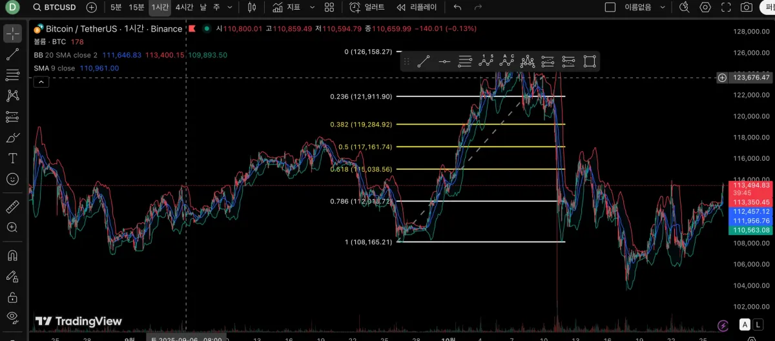Open forecasting and measurement tools in left sidebar
This screenshot has width=775, height=341.
pos(12,117)
